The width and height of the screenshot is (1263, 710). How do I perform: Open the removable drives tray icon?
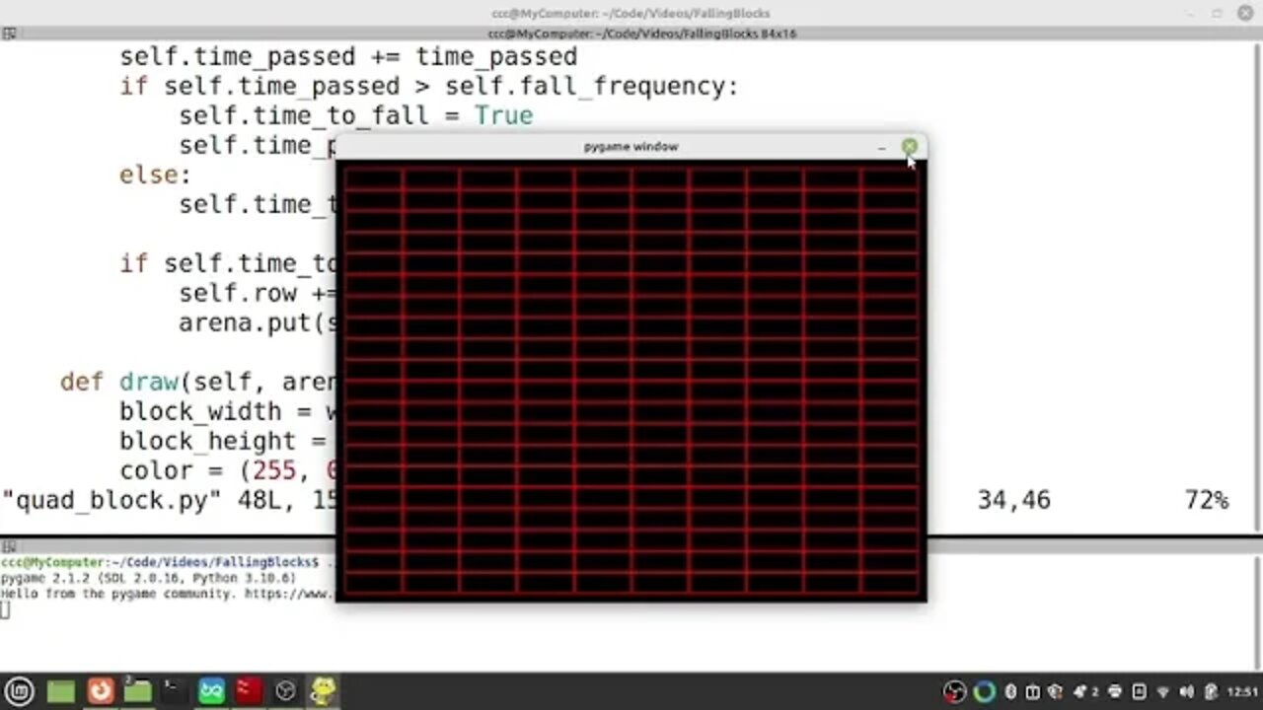click(x=1033, y=692)
